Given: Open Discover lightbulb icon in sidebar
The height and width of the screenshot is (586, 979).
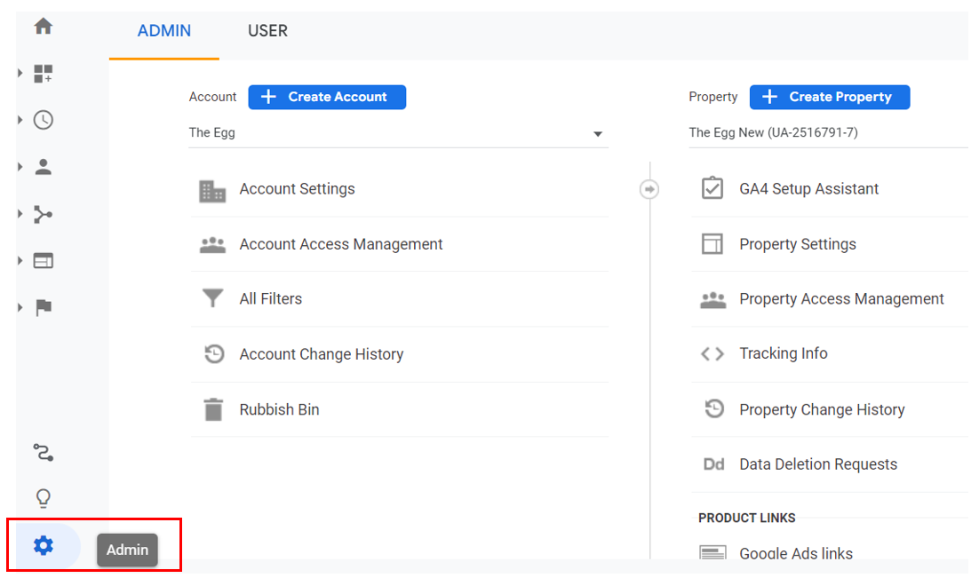Looking at the screenshot, I should point(43,498).
